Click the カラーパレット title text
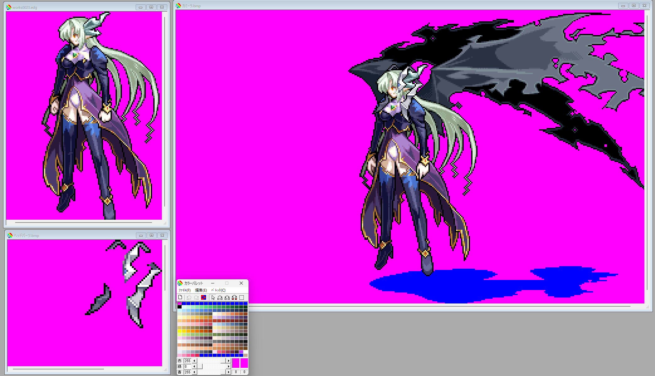The height and width of the screenshot is (376, 655). pos(194,283)
